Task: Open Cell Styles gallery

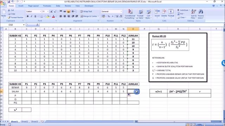Action: pyautogui.click(x=148, y=14)
